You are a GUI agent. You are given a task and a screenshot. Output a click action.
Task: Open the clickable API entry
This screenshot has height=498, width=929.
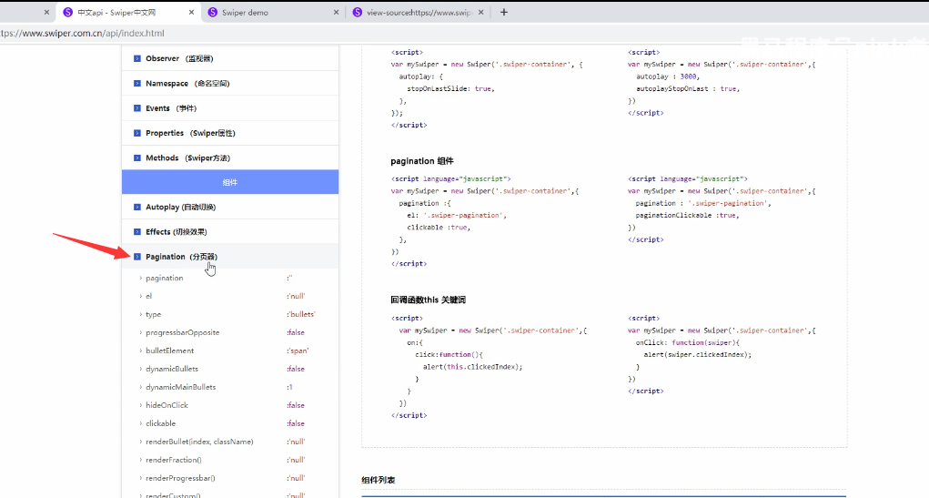[x=160, y=423]
